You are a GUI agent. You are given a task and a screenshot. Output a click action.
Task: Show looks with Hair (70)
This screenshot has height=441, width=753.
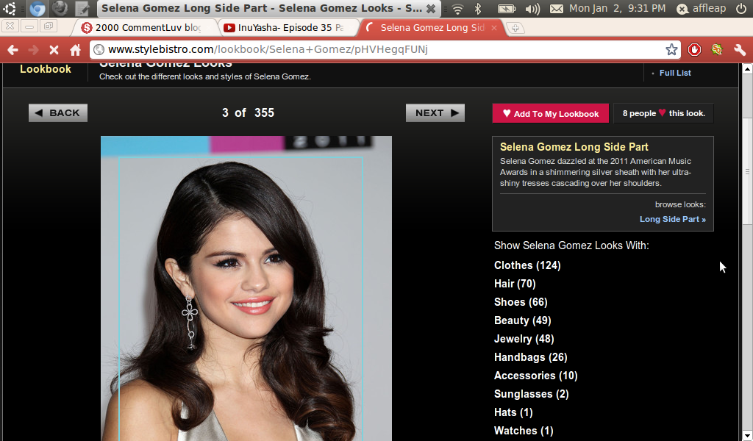click(515, 284)
